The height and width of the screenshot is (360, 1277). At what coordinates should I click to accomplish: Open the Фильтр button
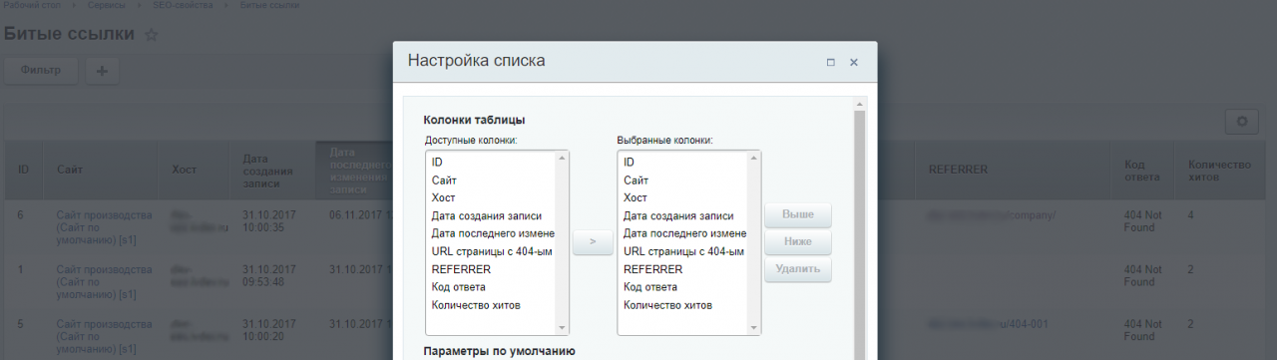(x=41, y=71)
